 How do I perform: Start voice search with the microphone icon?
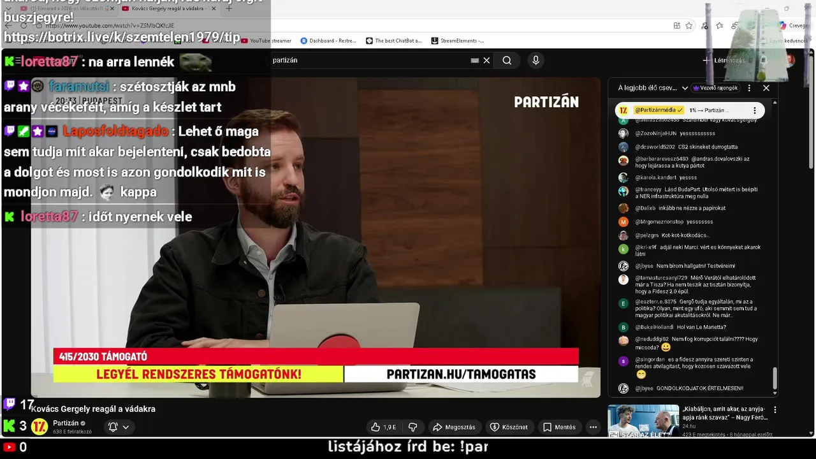tap(535, 61)
